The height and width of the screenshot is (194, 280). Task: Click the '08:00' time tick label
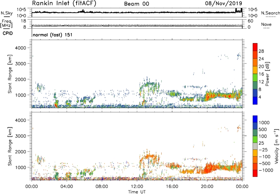point(101,187)
